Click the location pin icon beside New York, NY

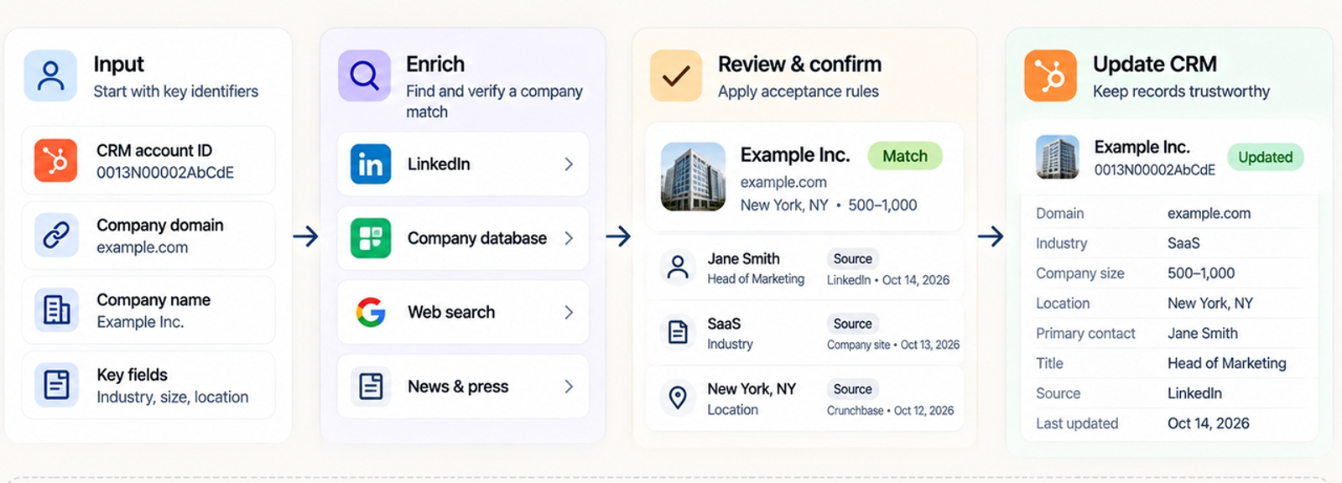(x=678, y=397)
